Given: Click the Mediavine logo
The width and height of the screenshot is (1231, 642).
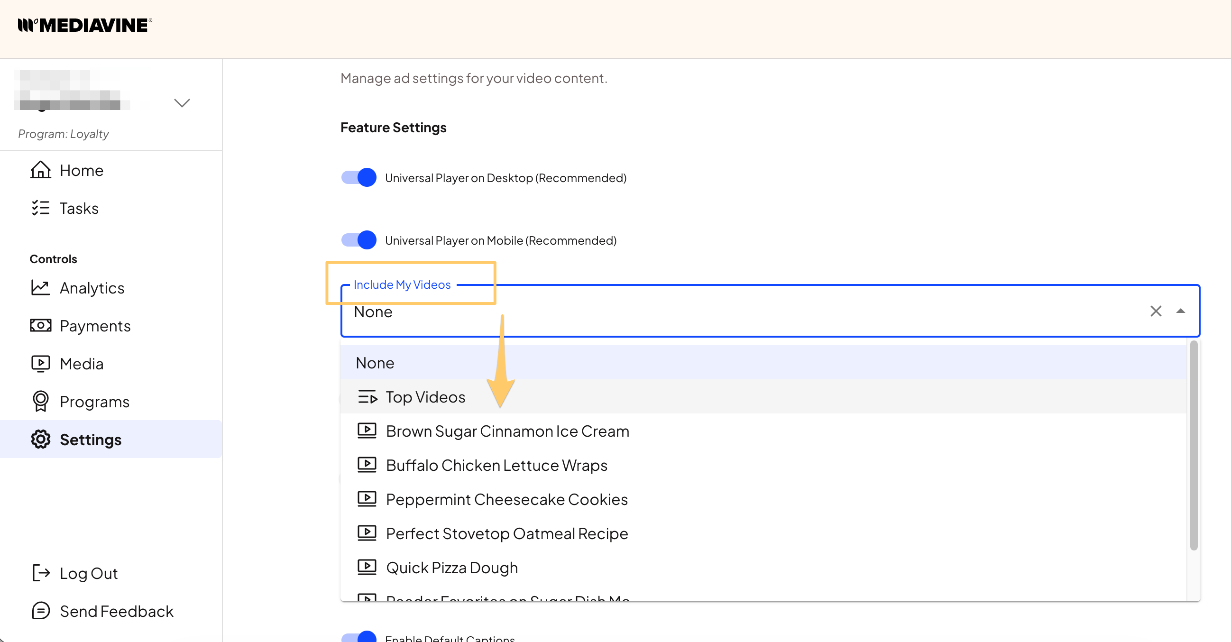Looking at the screenshot, I should (x=85, y=25).
